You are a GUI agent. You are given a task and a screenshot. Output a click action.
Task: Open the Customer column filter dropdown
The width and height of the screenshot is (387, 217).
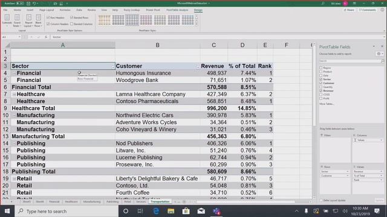[198, 67]
